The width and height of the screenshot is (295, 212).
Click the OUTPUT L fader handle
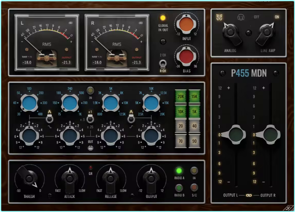click(234, 135)
